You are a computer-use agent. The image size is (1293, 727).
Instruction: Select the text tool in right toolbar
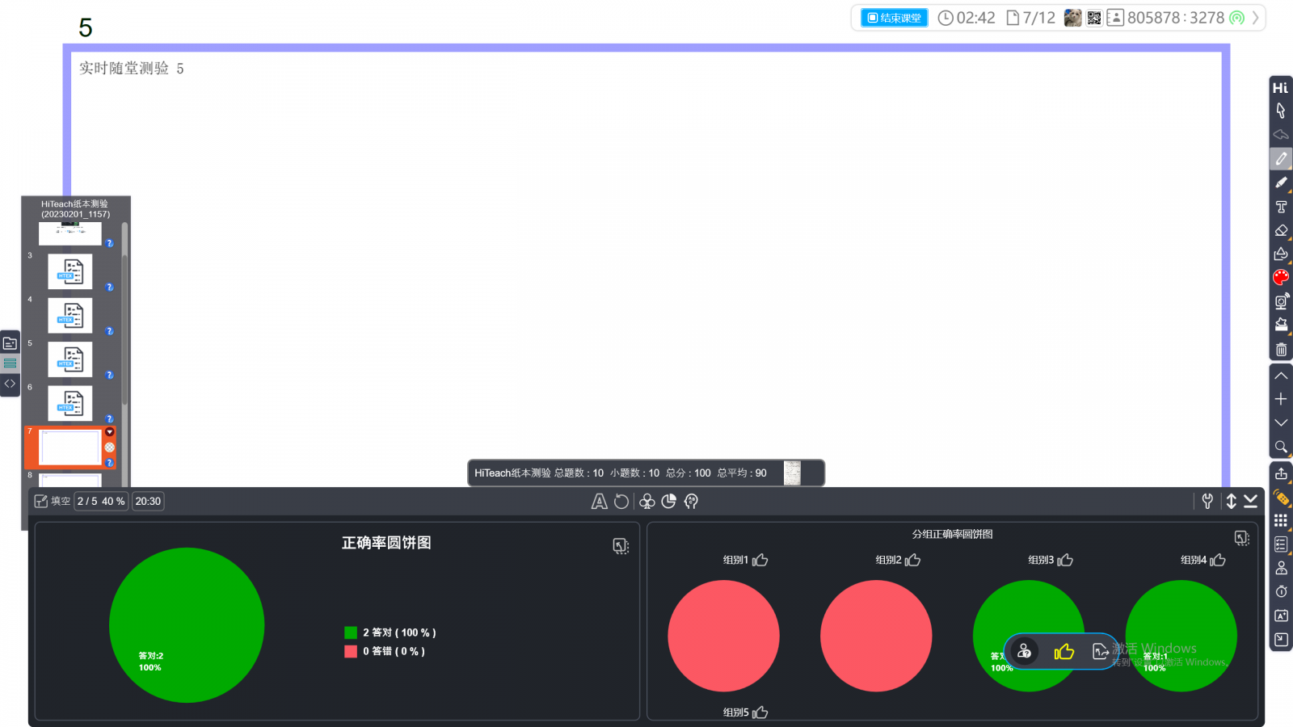[x=1281, y=207]
